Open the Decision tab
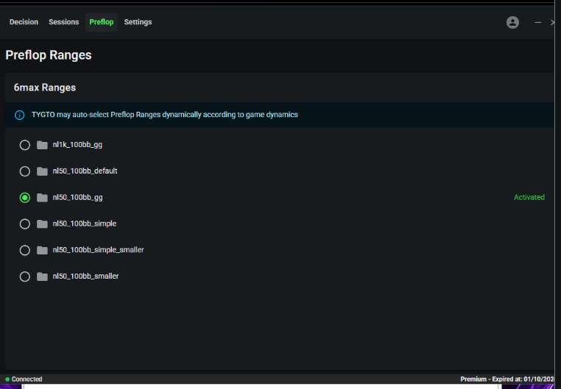Image resolution: width=561 pixels, height=389 pixels. click(x=24, y=22)
